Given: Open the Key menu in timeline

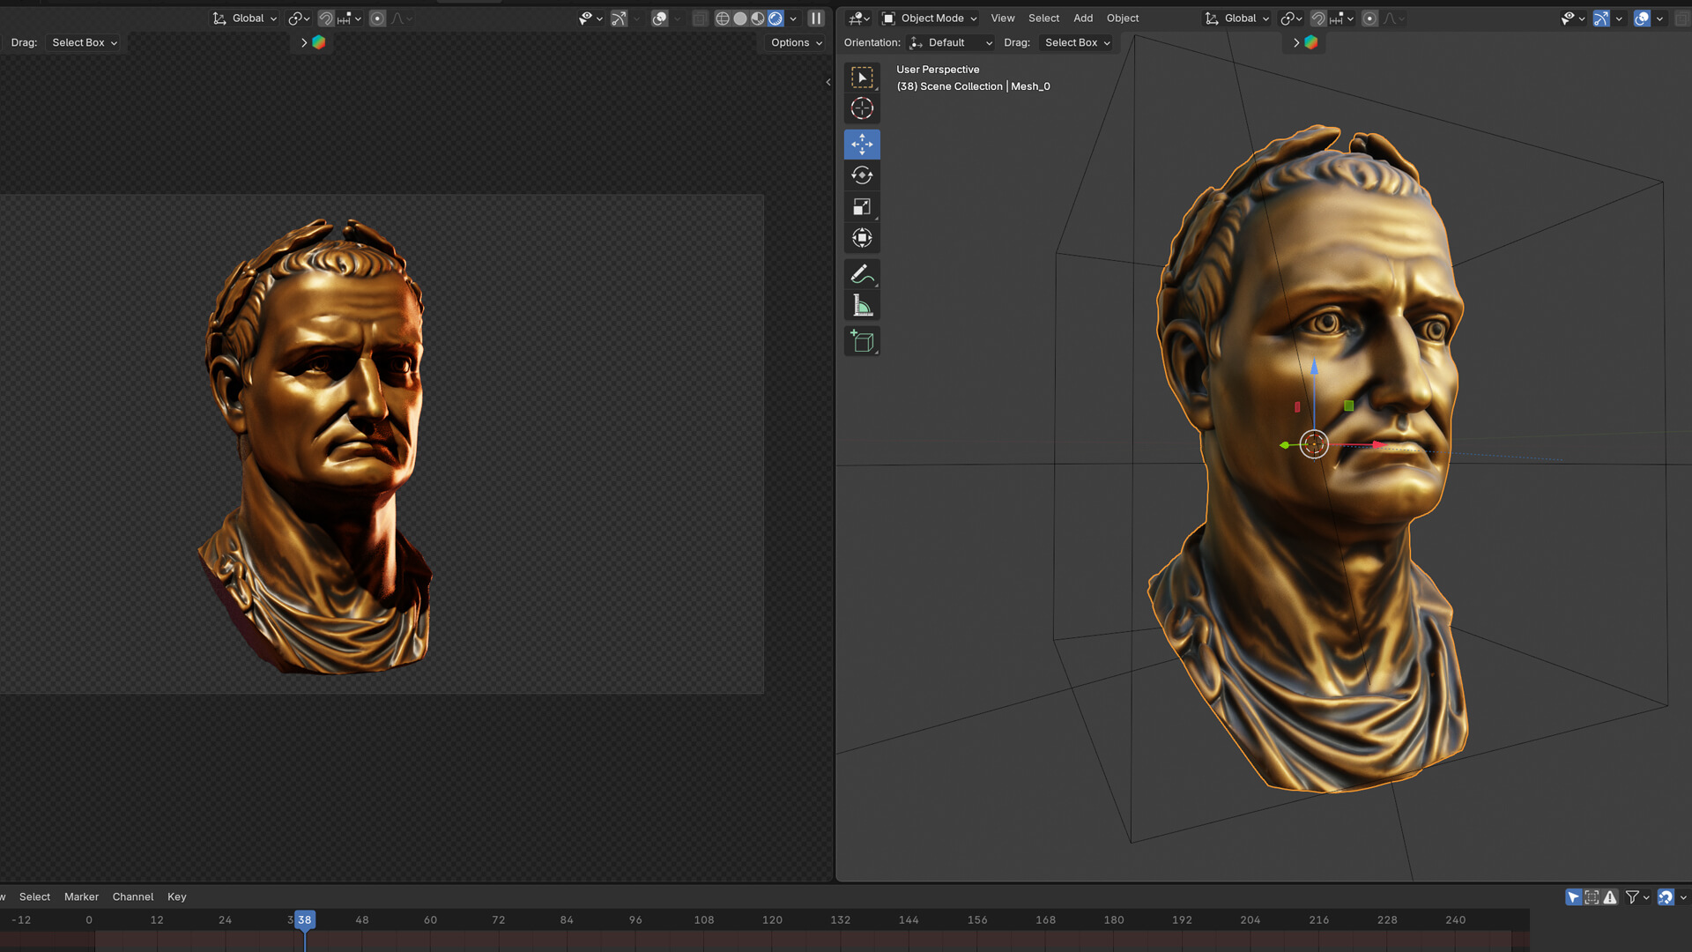Looking at the screenshot, I should 177,896.
